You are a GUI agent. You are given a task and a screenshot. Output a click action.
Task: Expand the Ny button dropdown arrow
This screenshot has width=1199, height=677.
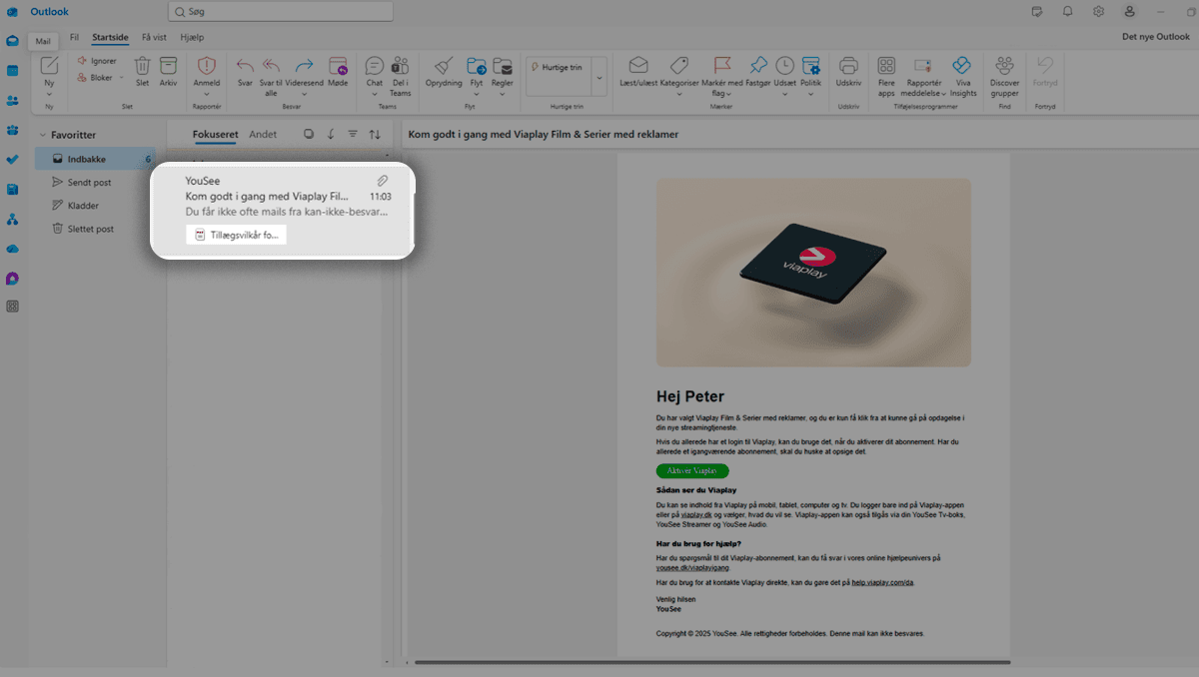[x=49, y=94]
